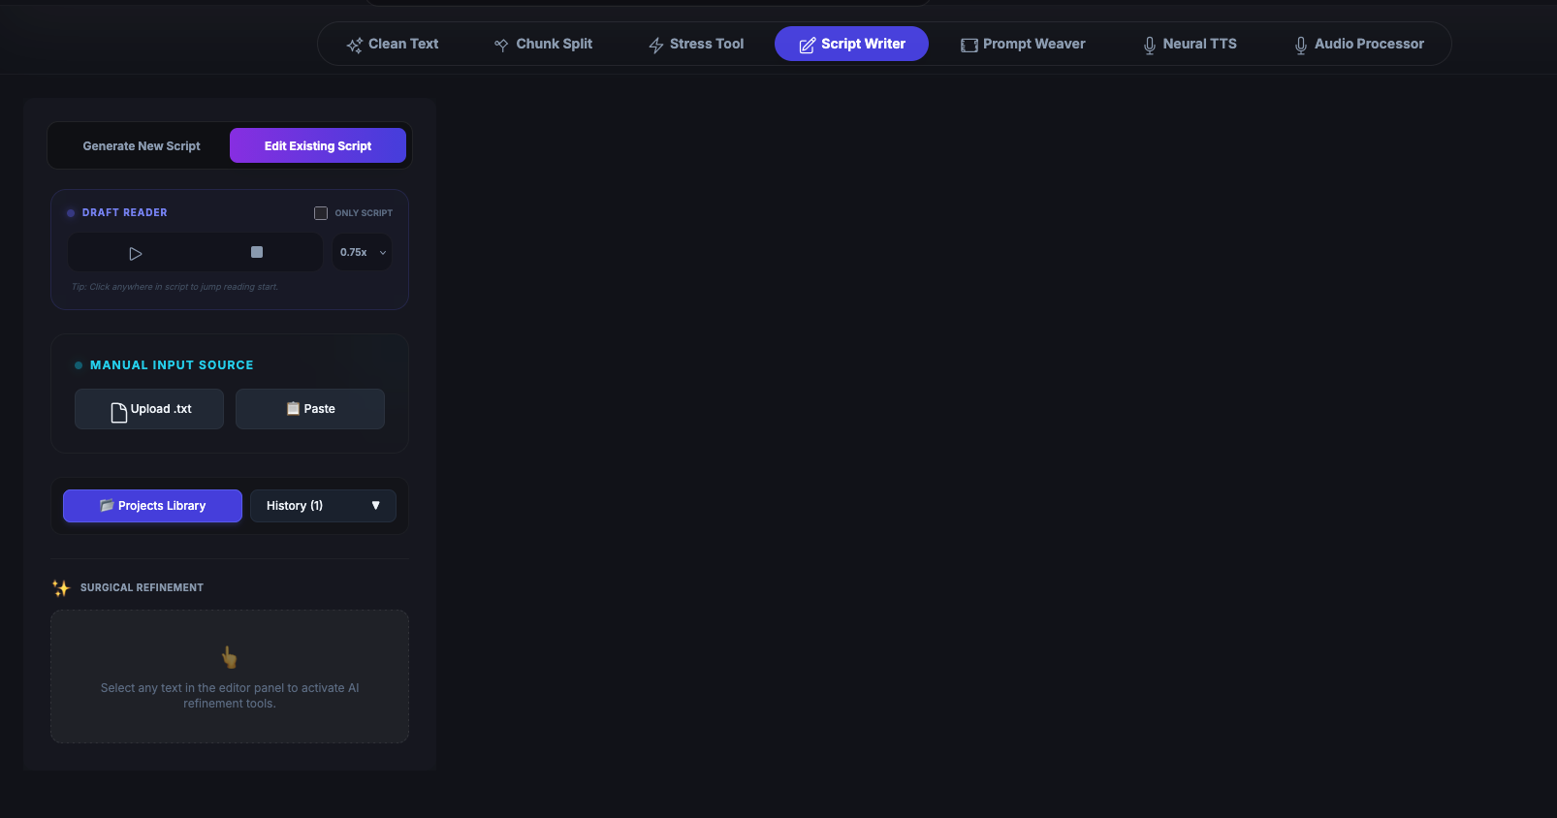Image resolution: width=1557 pixels, height=818 pixels.
Task: Click the draft reader tip text
Action: click(175, 287)
